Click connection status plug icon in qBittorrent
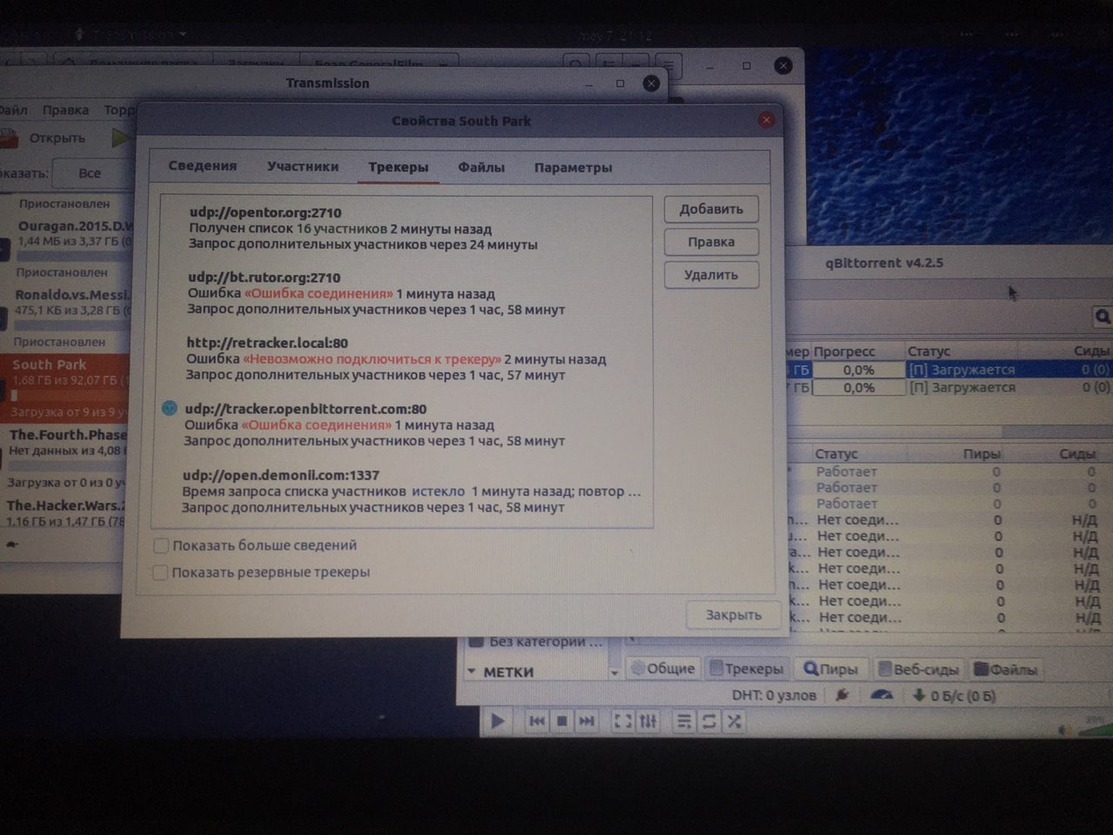This screenshot has width=1113, height=835. point(842,695)
